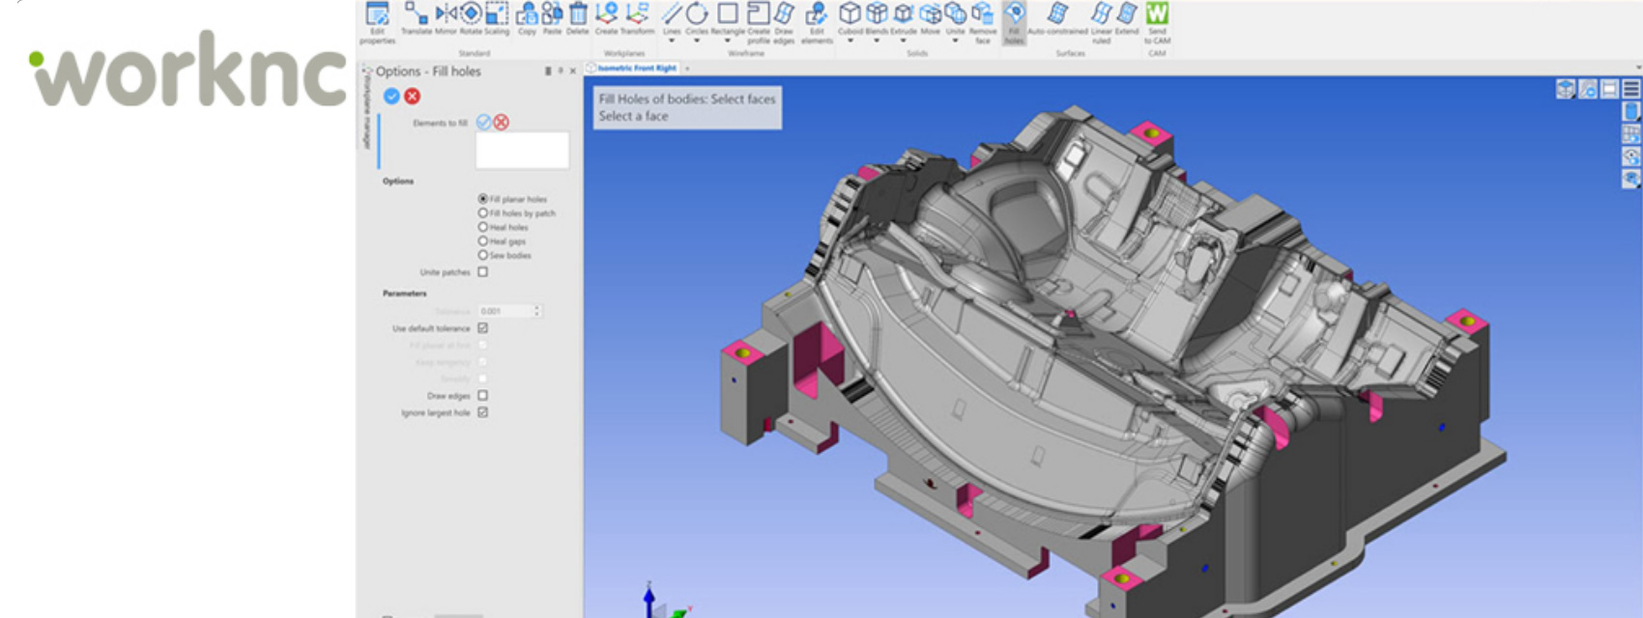This screenshot has height=618, width=1643.
Task: Expand the Unite dropdown arrow
Action: [x=955, y=42]
